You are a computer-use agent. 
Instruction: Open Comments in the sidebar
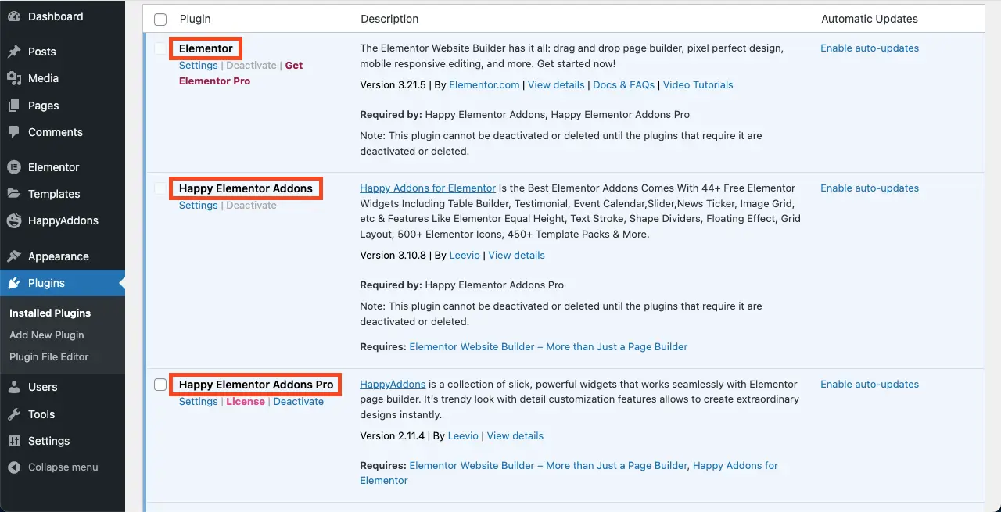(x=63, y=132)
